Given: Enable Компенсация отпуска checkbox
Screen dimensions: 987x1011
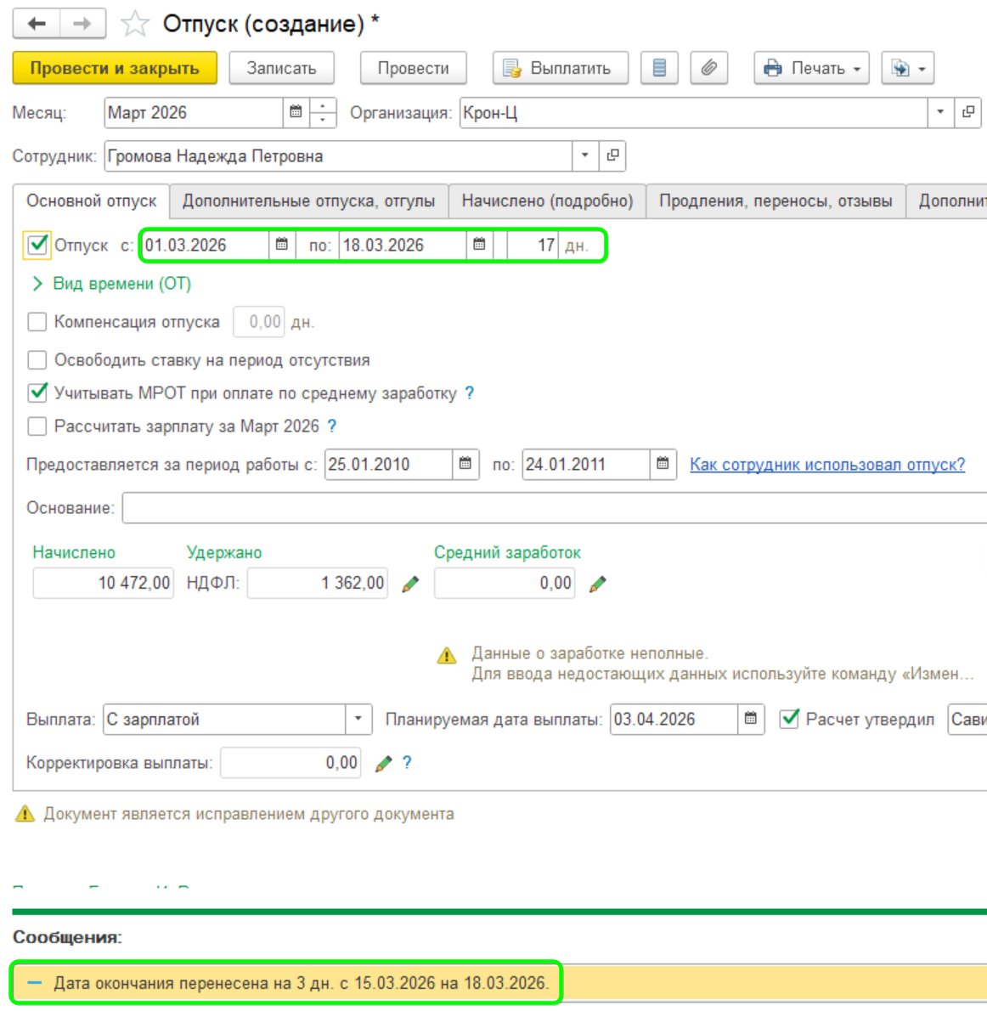Looking at the screenshot, I should (37, 322).
